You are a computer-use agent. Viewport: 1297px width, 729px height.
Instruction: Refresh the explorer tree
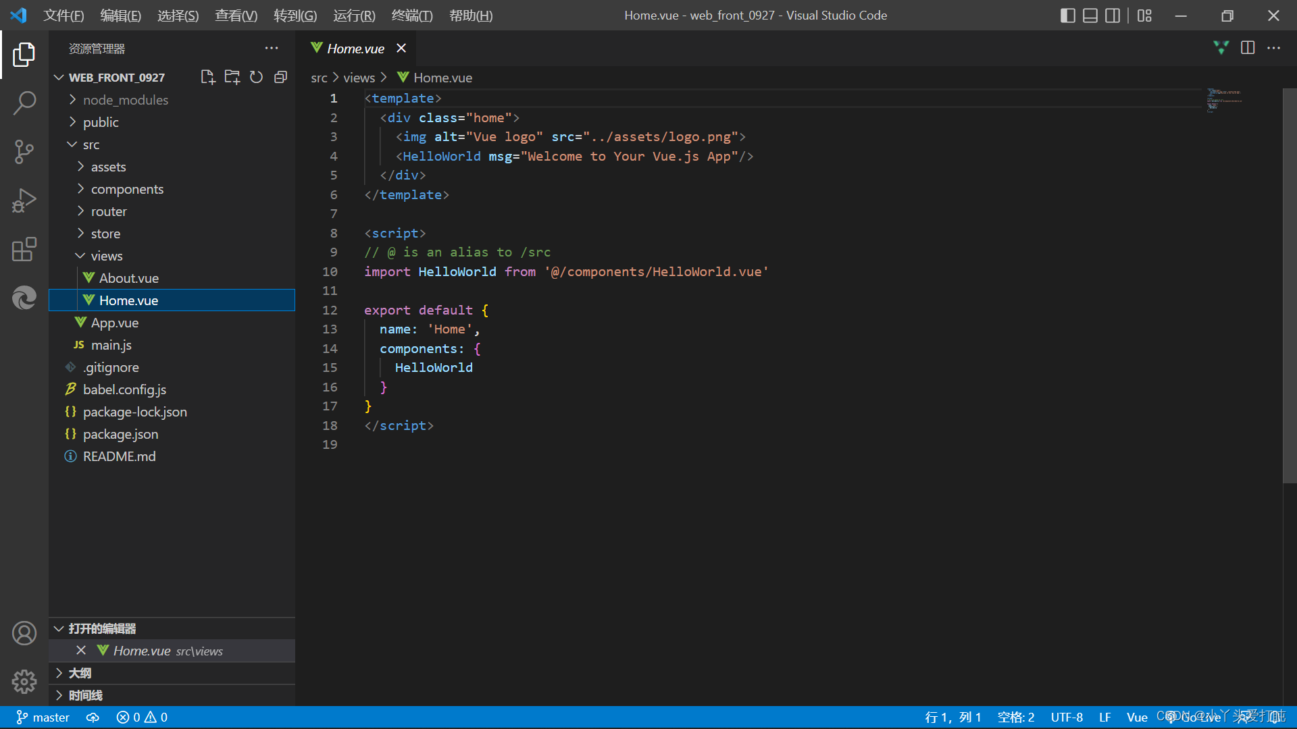click(256, 77)
